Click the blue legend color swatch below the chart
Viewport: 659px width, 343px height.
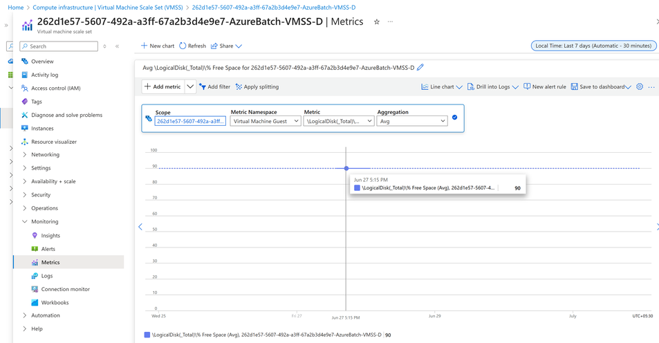click(x=147, y=335)
